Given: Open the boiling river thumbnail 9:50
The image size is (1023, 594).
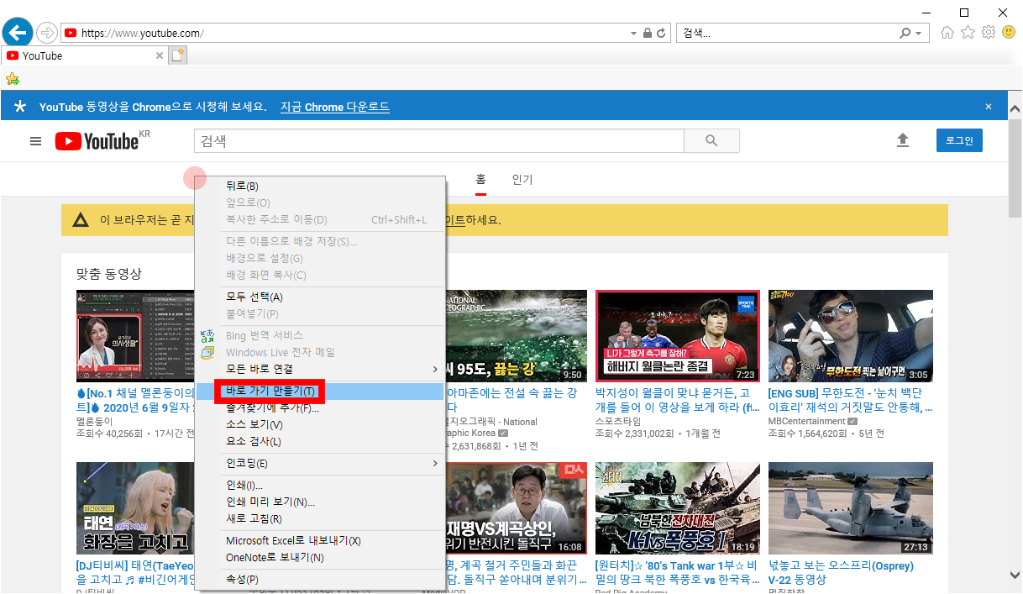Looking at the screenshot, I should click(x=516, y=336).
